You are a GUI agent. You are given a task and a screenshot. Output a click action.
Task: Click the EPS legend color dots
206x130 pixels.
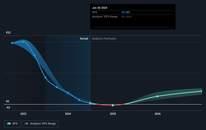click(x=9, y=123)
